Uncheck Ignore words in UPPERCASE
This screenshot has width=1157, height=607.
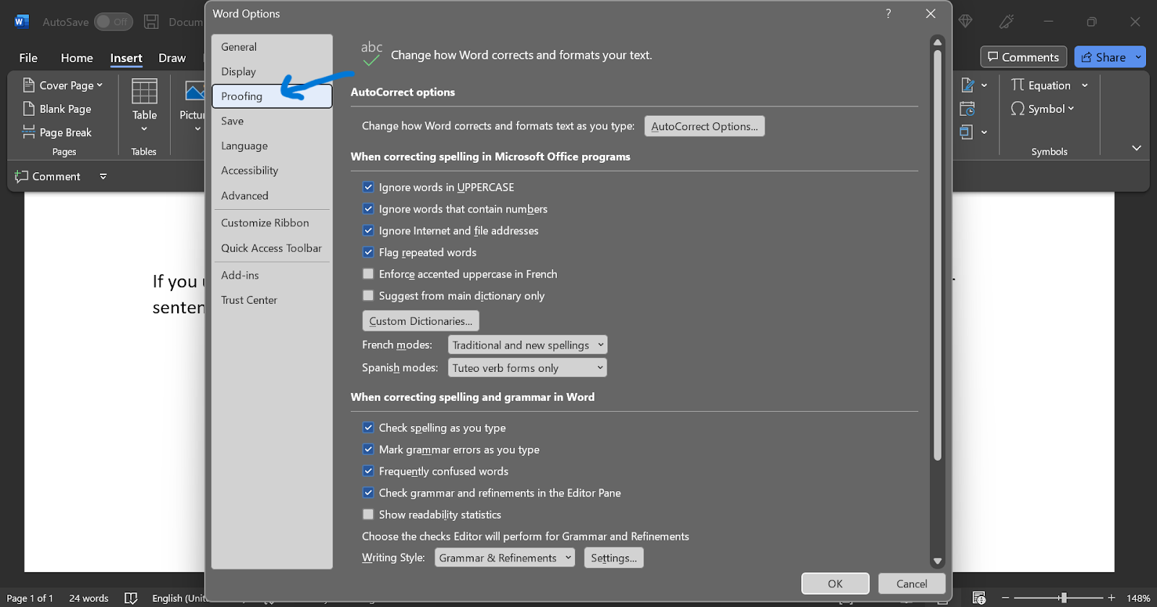click(x=368, y=187)
